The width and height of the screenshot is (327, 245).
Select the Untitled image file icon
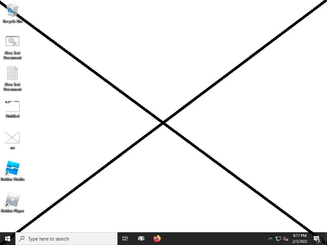[x=12, y=109]
